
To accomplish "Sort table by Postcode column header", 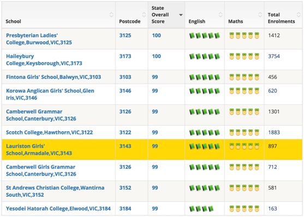I will [x=132, y=15].
